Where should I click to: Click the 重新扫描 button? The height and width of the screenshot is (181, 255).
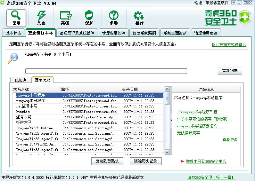click(x=230, y=71)
